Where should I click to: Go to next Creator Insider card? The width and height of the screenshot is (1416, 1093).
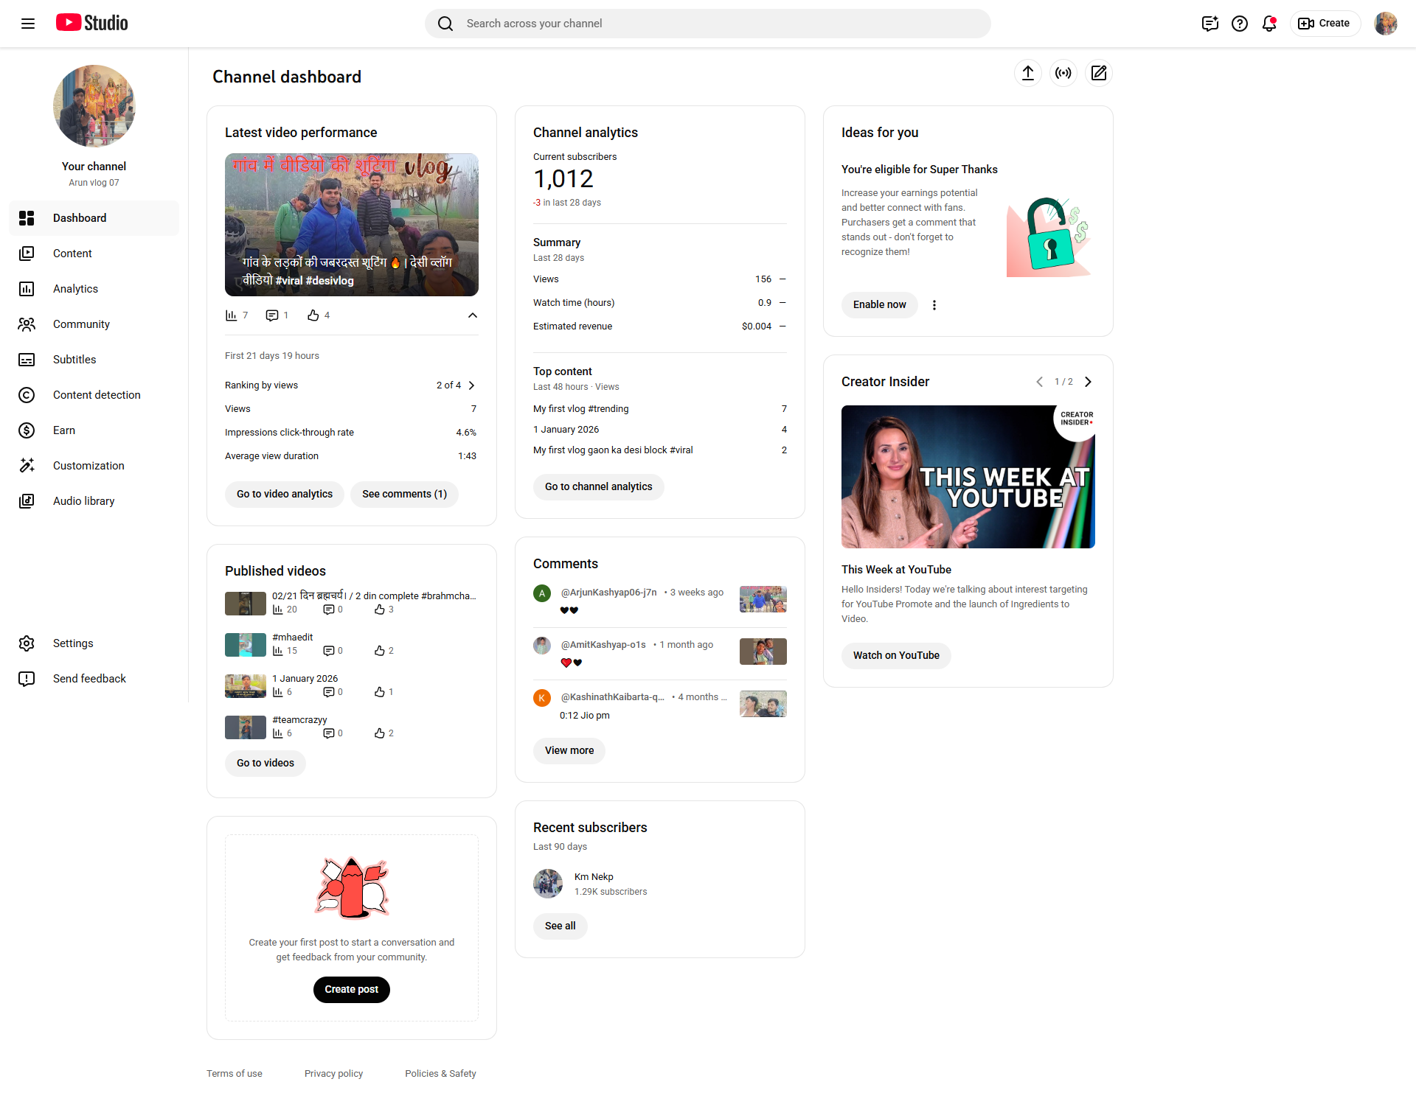pyautogui.click(x=1088, y=382)
